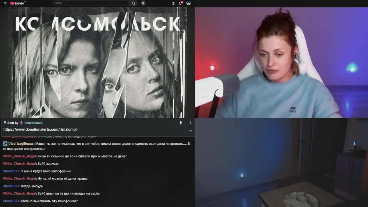Focus the YouTube search field
Image resolution: width=368 pixels, height=207 pixels.
pyautogui.click(x=91, y=3)
